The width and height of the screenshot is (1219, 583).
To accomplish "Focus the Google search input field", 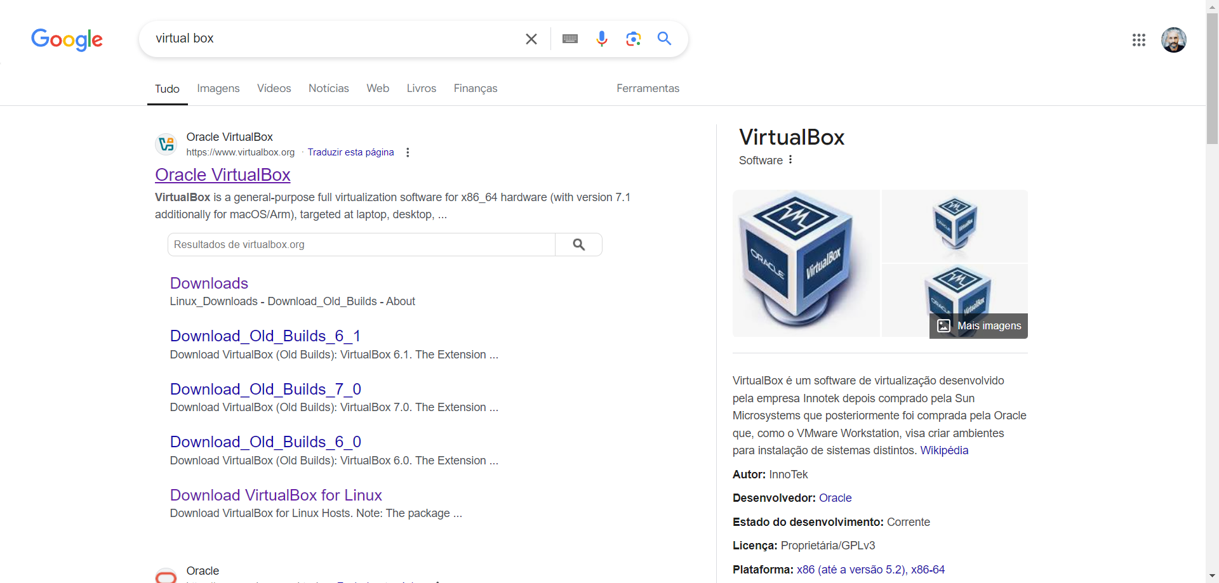I will pyautogui.click(x=336, y=39).
